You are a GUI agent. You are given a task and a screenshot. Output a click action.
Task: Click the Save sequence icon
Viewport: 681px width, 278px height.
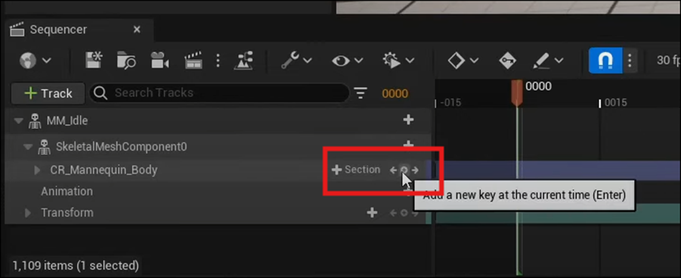(94, 60)
